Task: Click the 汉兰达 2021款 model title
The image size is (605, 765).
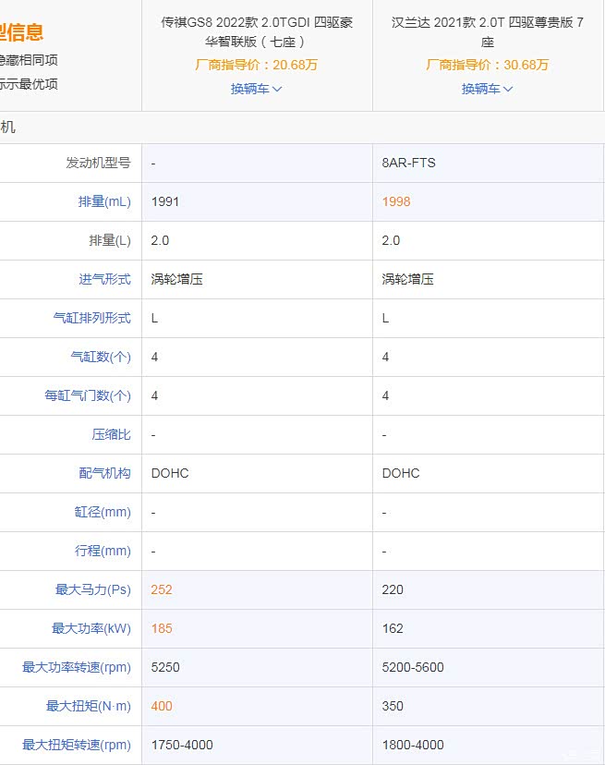Action: coord(487,32)
